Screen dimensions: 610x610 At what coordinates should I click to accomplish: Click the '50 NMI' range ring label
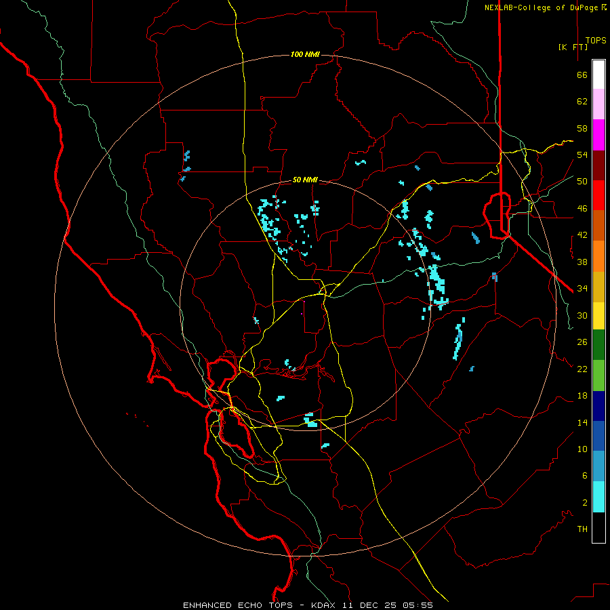305,180
